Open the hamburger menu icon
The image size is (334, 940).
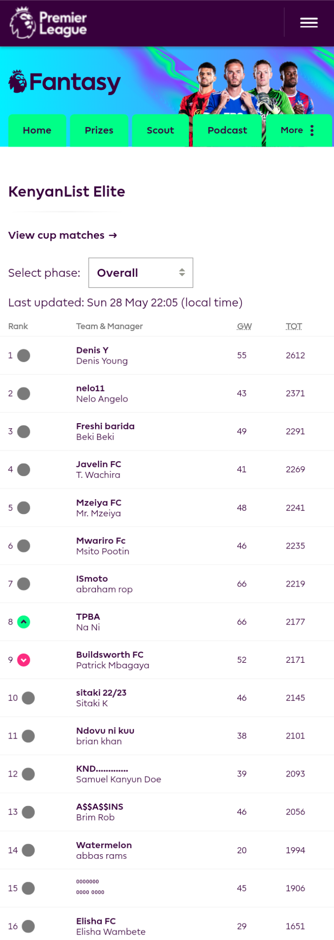pos(309,22)
